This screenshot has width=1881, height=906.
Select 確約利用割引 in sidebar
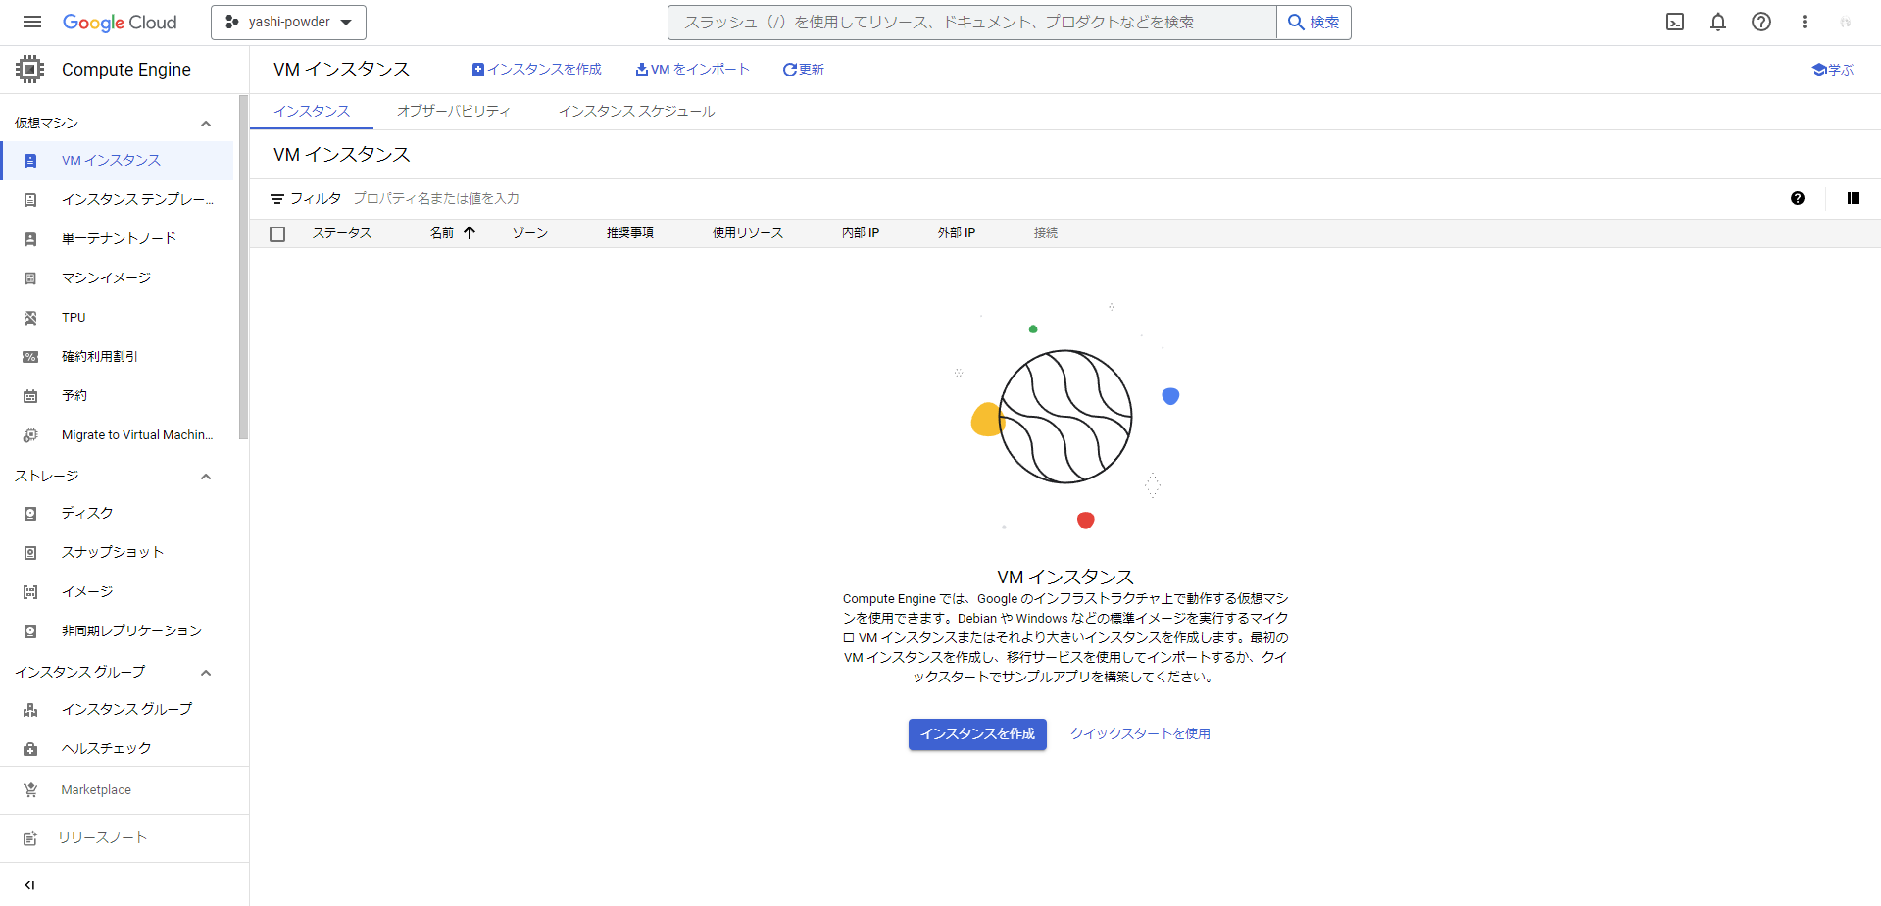click(x=117, y=357)
